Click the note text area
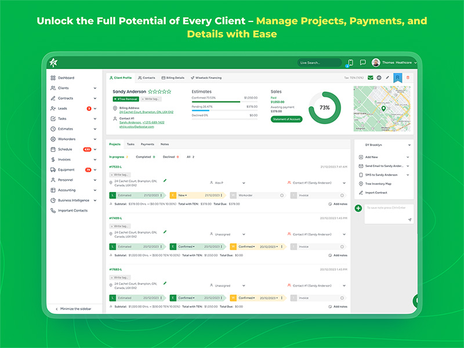The height and width of the screenshot is (348, 464). (389, 214)
